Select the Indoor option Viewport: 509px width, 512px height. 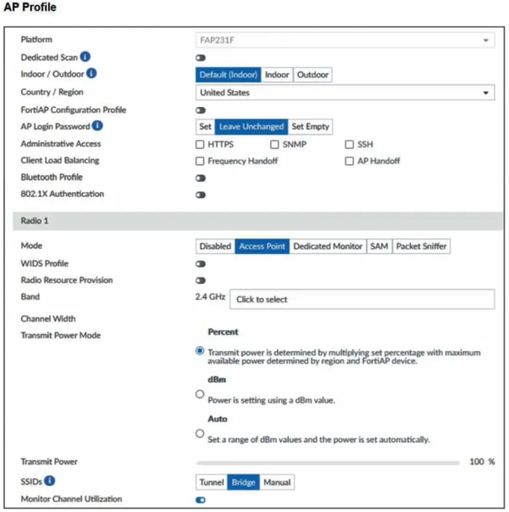(x=277, y=75)
